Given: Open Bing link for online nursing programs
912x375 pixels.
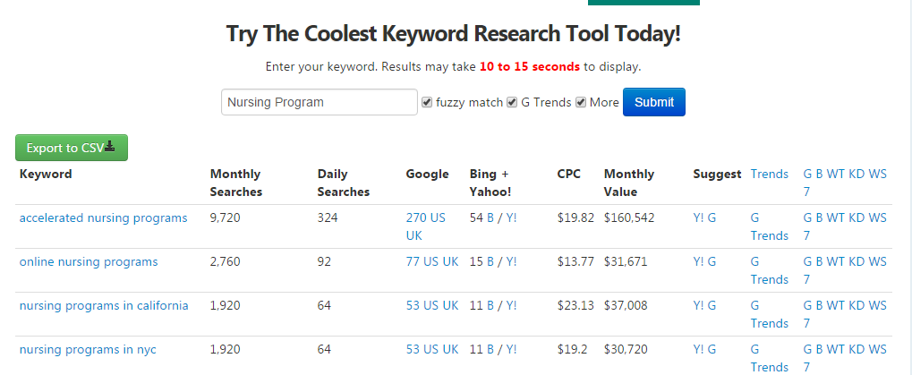Looking at the screenshot, I should coord(490,261).
